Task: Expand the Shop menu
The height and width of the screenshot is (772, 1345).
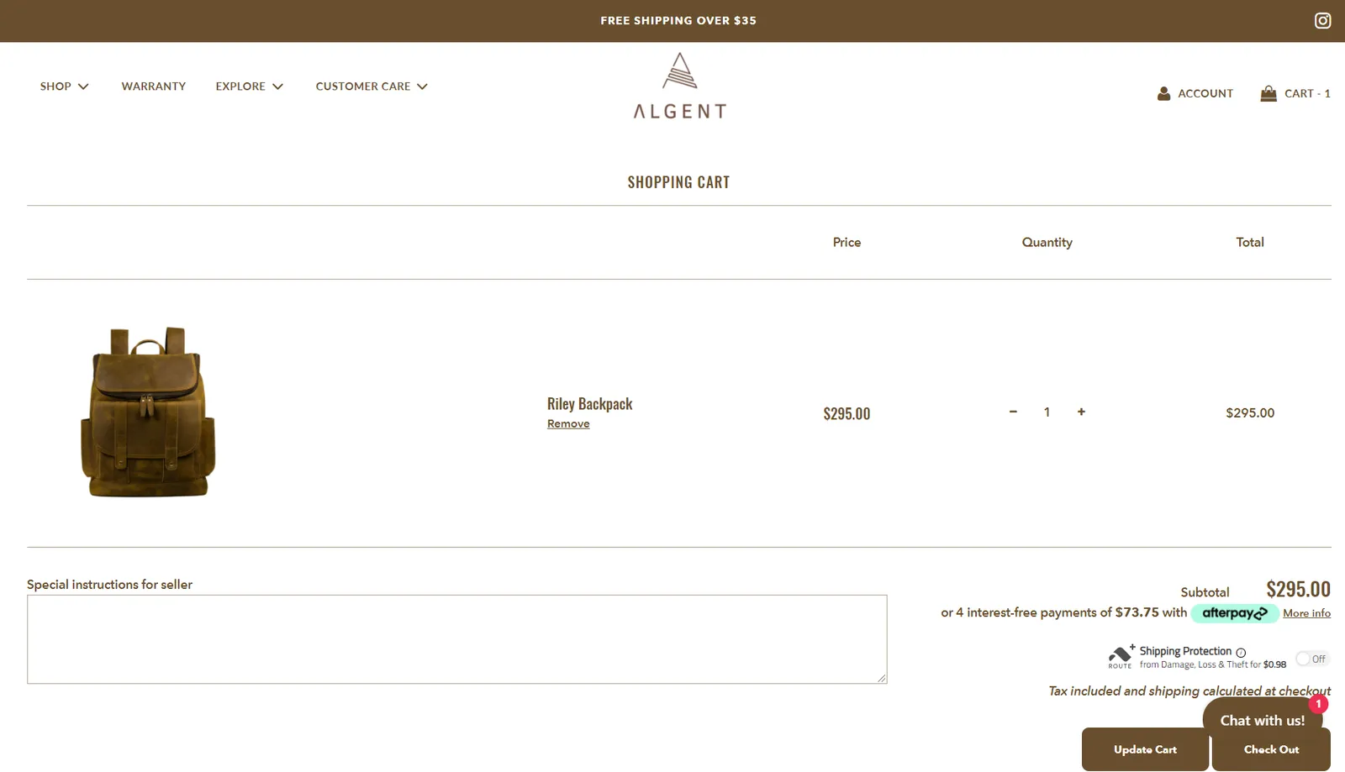Action: pyautogui.click(x=65, y=87)
